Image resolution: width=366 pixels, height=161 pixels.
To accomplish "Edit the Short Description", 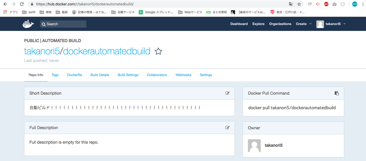I will pyautogui.click(x=227, y=93).
